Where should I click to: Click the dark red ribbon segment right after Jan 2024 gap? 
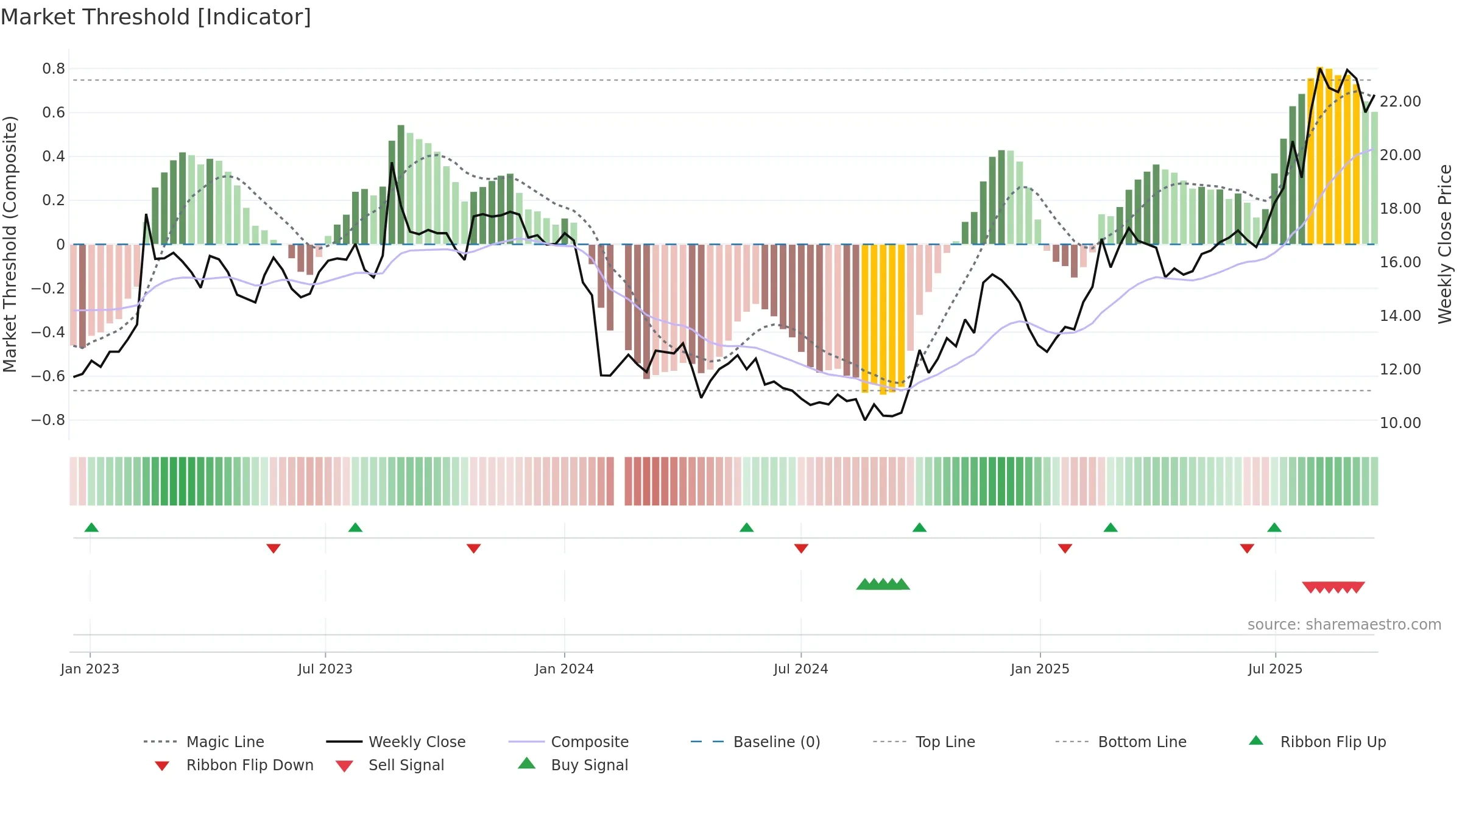(x=629, y=481)
